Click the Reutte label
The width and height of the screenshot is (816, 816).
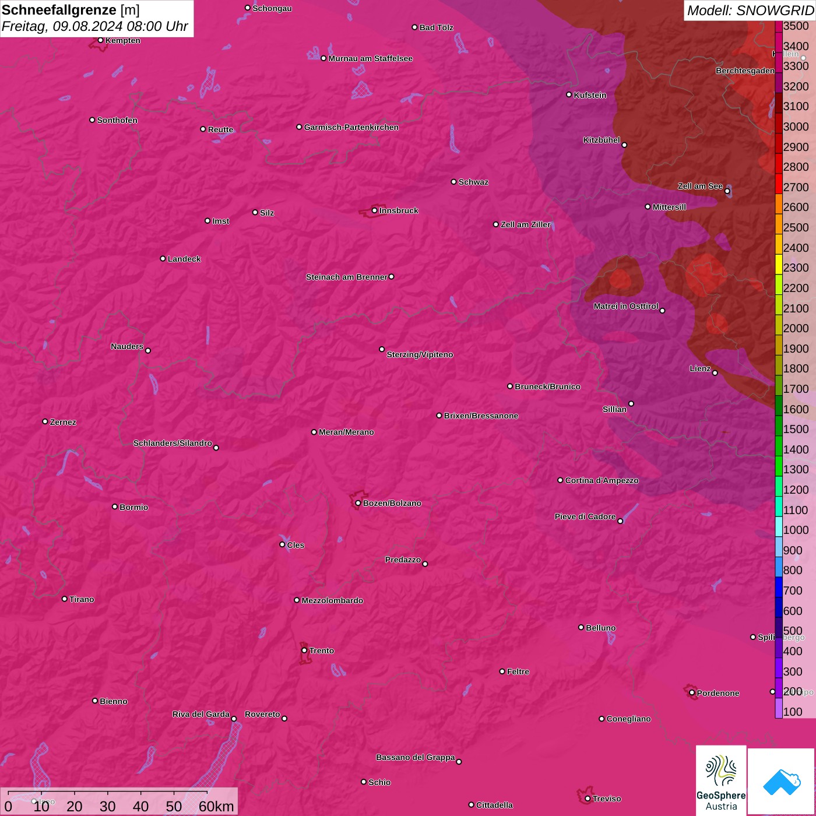pos(220,129)
